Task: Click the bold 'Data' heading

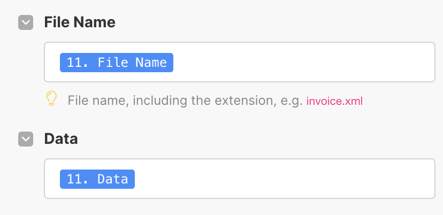Action: [x=61, y=139]
